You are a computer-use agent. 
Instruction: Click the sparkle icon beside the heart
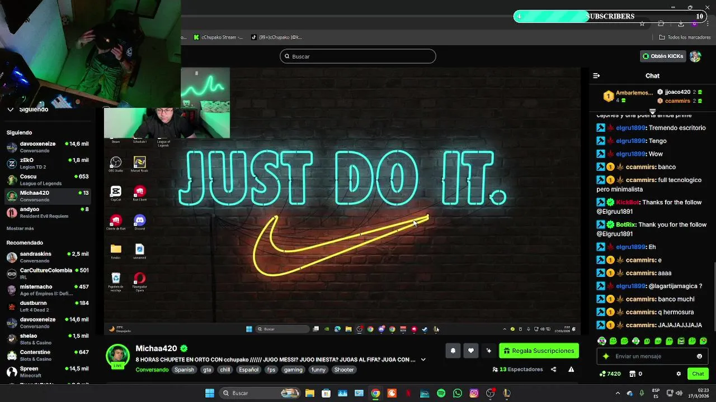point(489,351)
